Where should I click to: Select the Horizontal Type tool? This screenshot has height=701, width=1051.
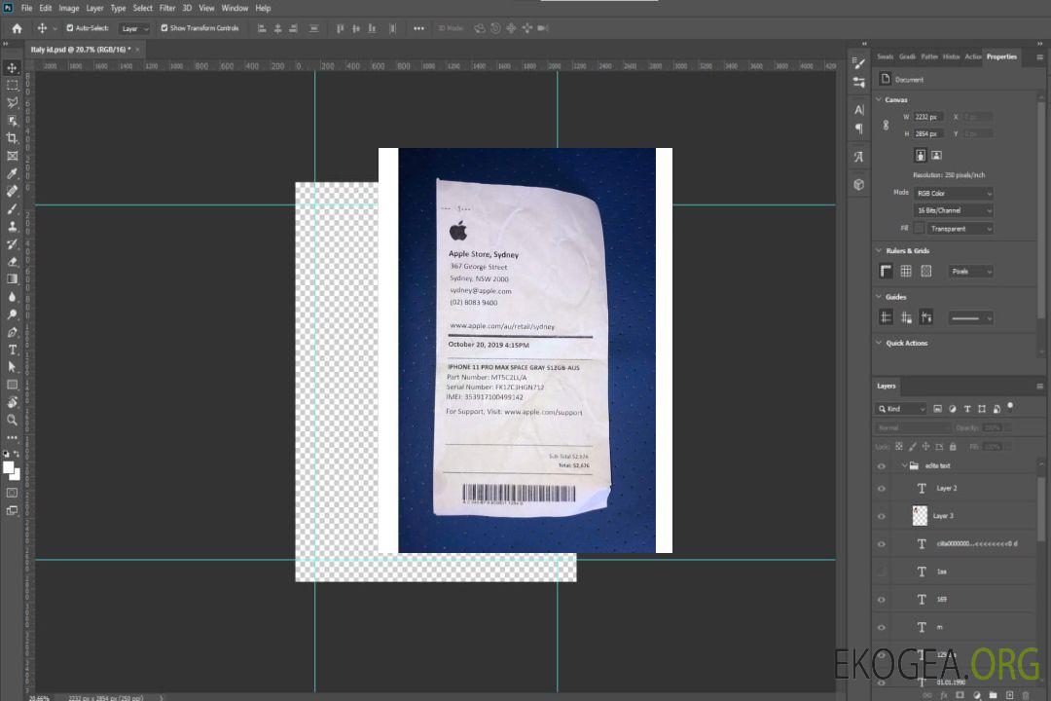12,350
